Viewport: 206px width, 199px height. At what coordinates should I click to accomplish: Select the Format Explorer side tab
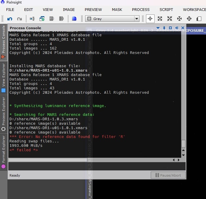click(x=4, y=152)
